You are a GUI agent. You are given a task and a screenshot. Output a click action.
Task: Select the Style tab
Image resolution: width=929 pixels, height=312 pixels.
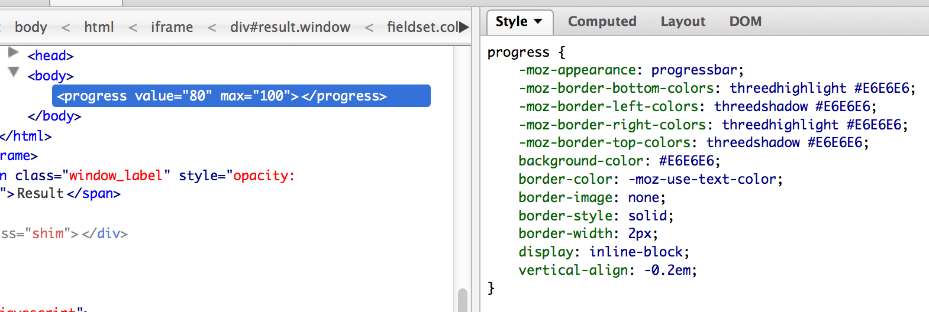(511, 22)
